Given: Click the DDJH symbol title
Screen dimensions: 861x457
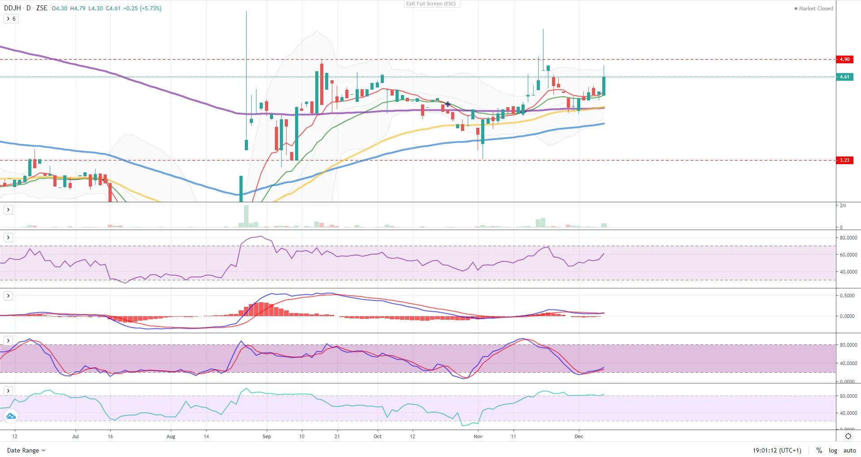Looking at the screenshot, I should click(x=13, y=8).
